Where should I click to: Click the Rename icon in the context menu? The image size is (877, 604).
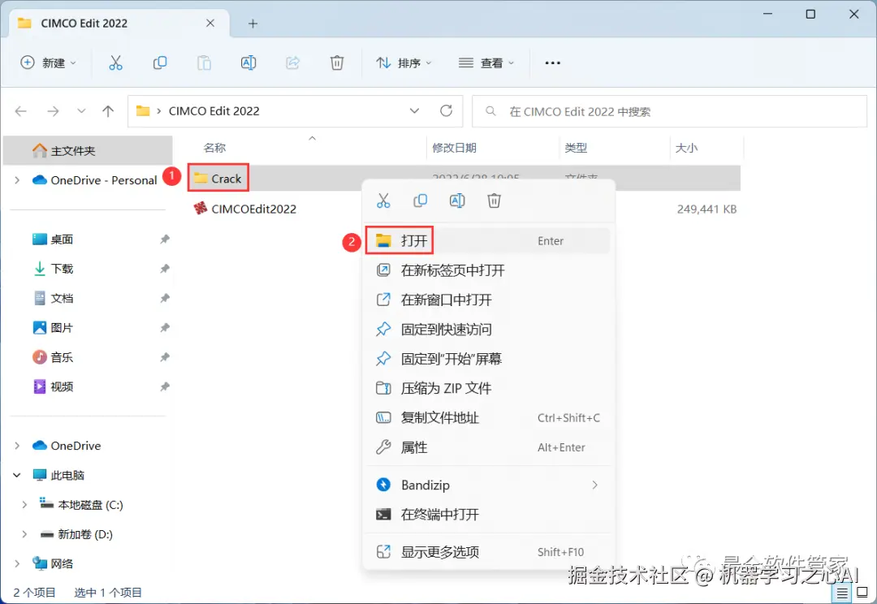pos(457,201)
